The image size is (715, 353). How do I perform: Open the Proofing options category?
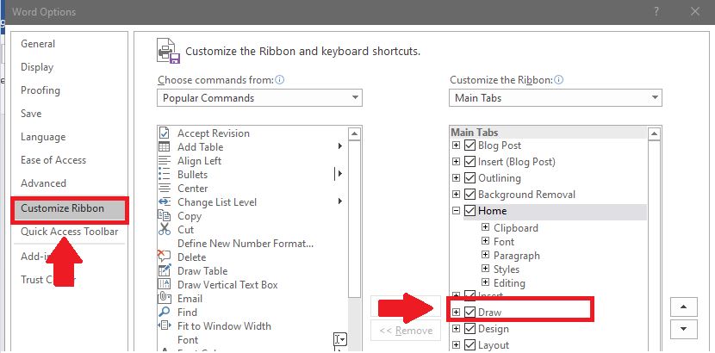[40, 90]
